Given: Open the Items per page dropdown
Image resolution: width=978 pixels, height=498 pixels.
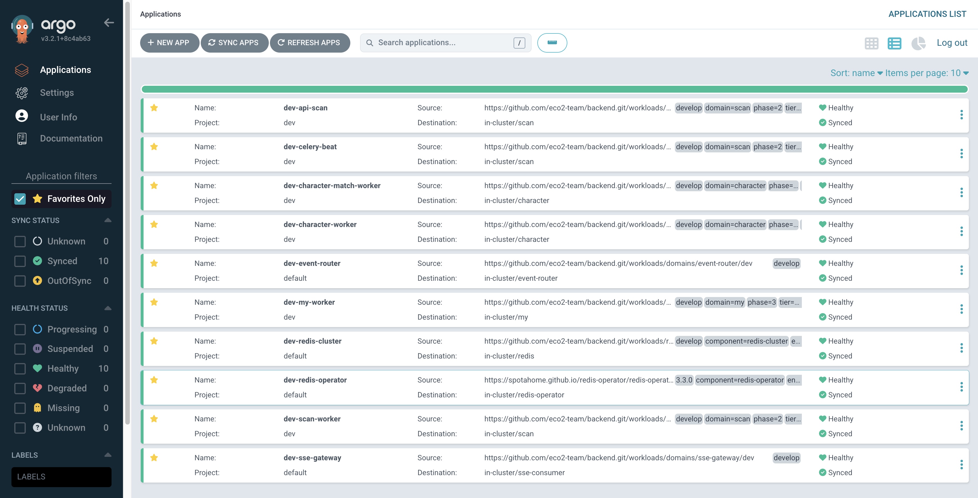Looking at the screenshot, I should point(926,73).
